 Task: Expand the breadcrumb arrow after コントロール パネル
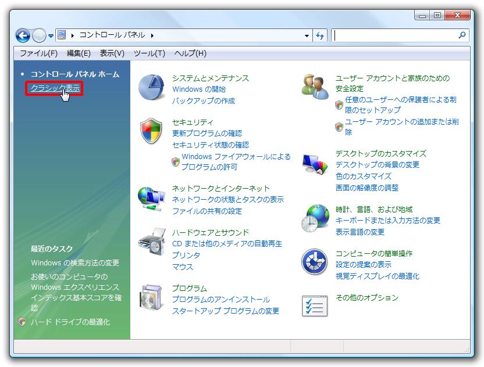pyautogui.click(x=152, y=35)
